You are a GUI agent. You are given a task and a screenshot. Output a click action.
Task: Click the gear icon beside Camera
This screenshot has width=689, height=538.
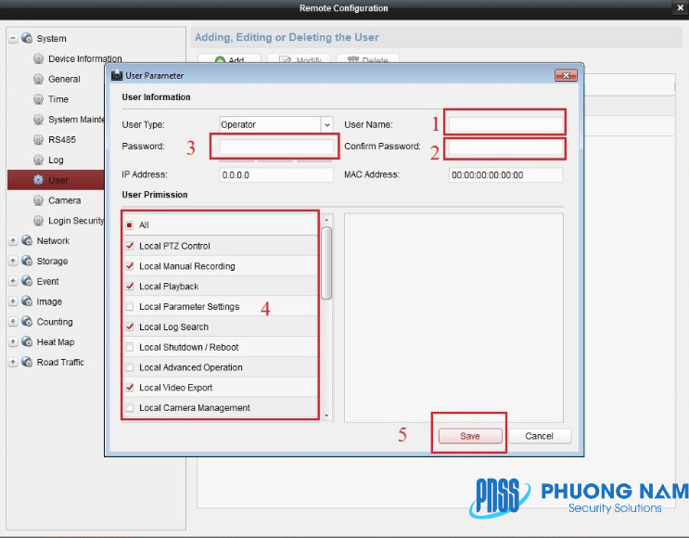click(x=38, y=200)
